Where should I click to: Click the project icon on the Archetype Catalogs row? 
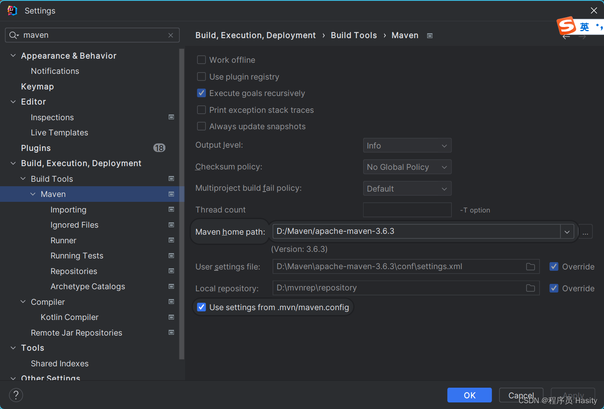coord(172,286)
